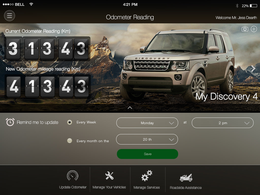
Task: Click 'Current Odometer Reading (Km)' label
Action: tap(38, 31)
